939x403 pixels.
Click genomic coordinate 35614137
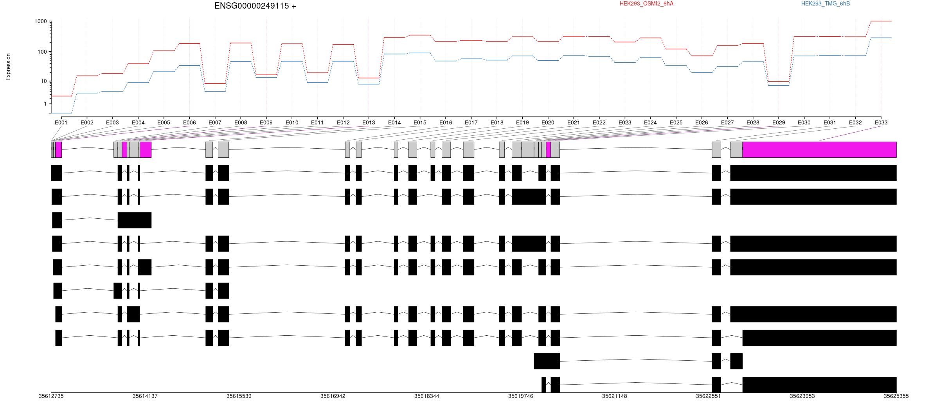point(145,396)
